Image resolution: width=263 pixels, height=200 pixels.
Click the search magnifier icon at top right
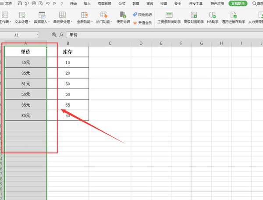pos(254,4)
